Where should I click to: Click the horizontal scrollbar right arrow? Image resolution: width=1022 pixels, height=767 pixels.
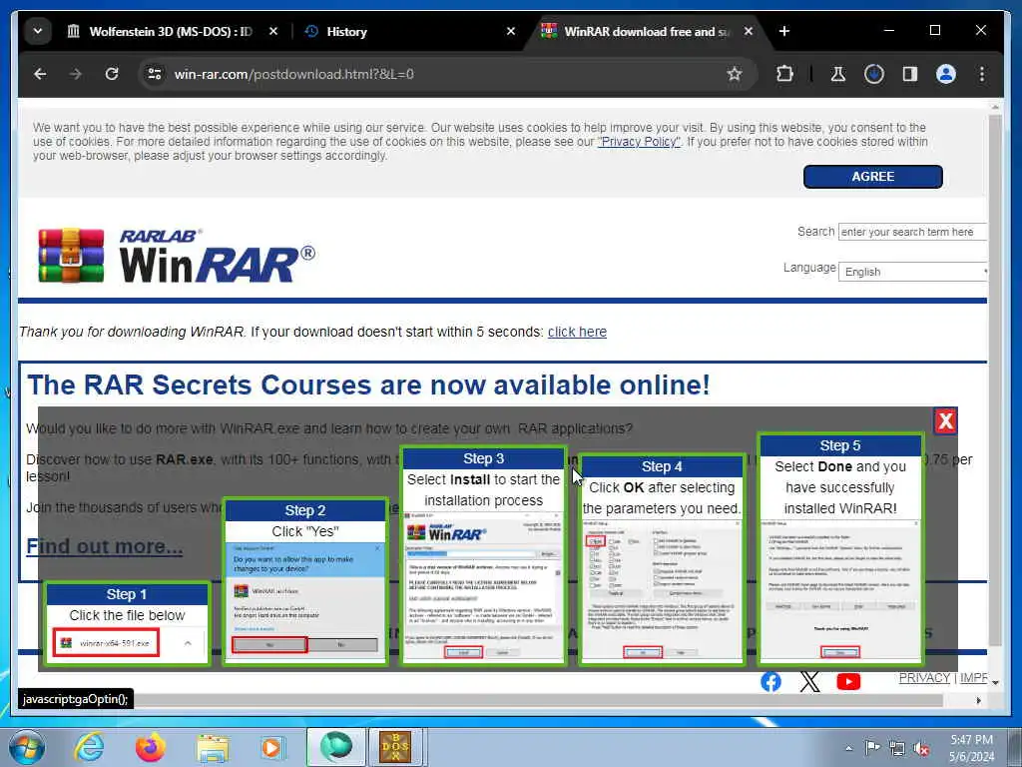[x=978, y=700]
